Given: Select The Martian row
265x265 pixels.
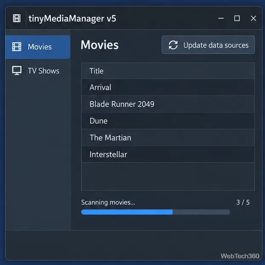Looking at the screenshot, I should coord(168,138).
